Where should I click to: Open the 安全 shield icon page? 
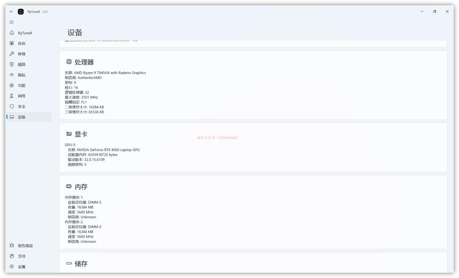coord(11,107)
